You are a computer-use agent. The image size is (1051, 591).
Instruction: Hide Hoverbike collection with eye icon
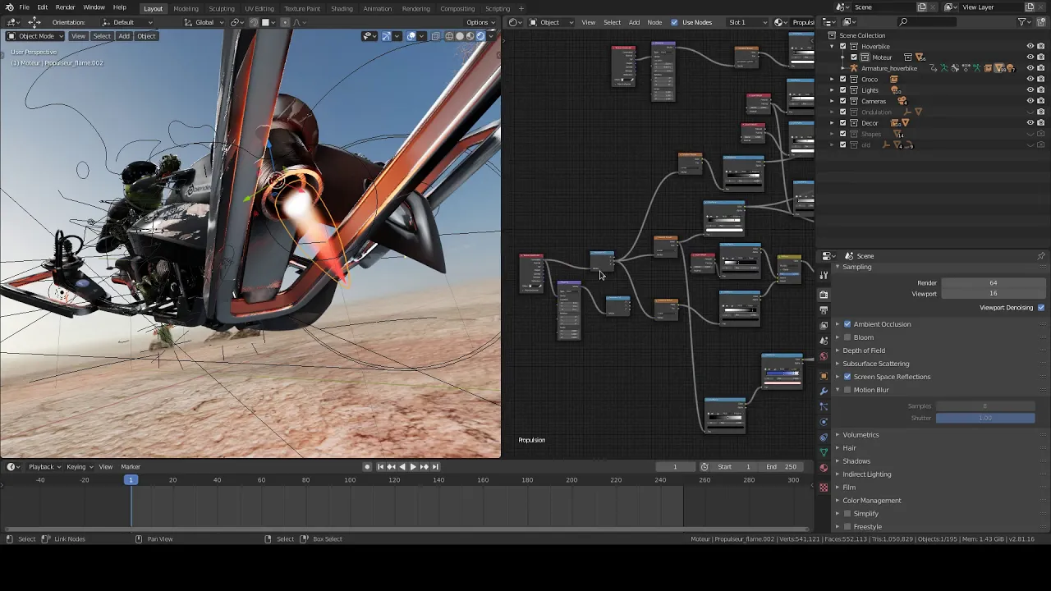[x=1030, y=47]
